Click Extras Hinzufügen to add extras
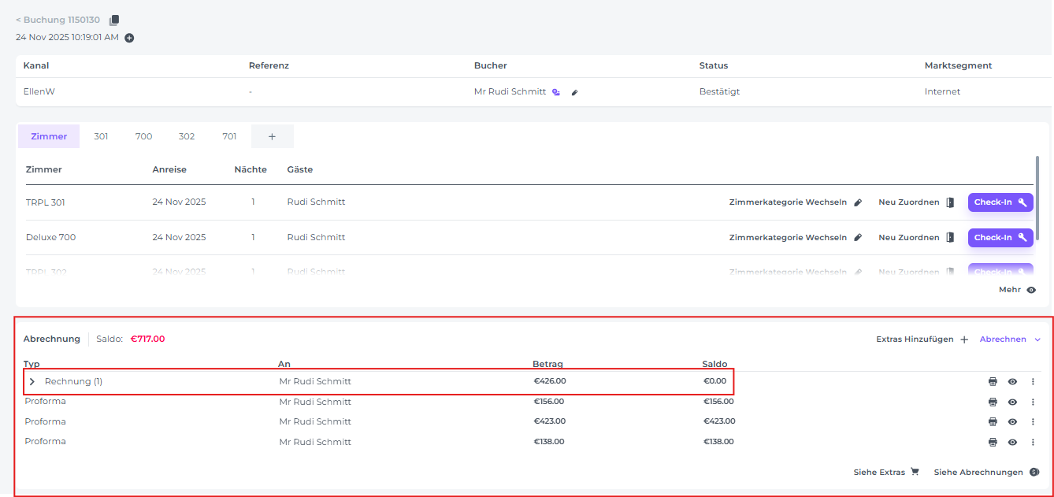 pos(922,339)
